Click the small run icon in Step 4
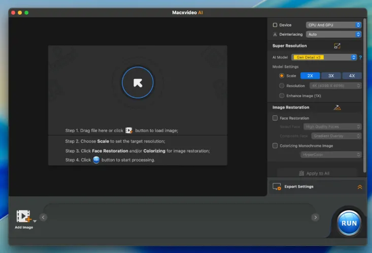 pyautogui.click(x=96, y=160)
